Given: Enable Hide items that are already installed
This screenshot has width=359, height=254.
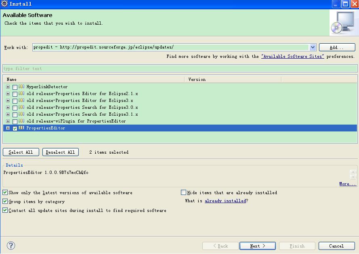Looking at the screenshot, I should pyautogui.click(x=183, y=193).
